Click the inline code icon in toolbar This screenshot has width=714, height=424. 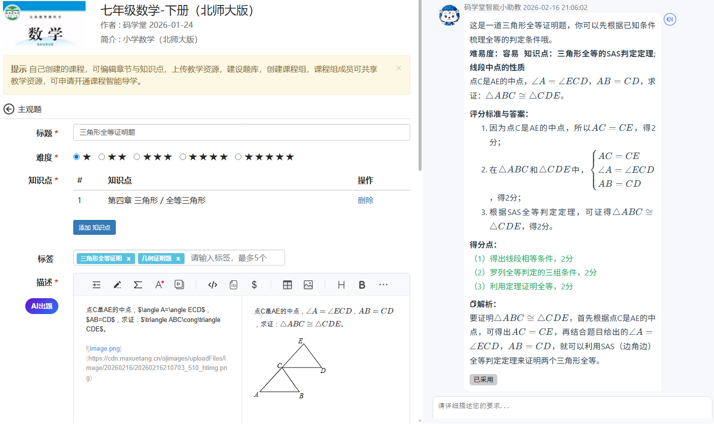pos(213,285)
